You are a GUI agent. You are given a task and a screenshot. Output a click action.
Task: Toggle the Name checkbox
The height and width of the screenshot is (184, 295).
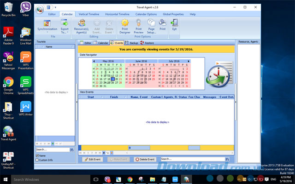click(37, 156)
